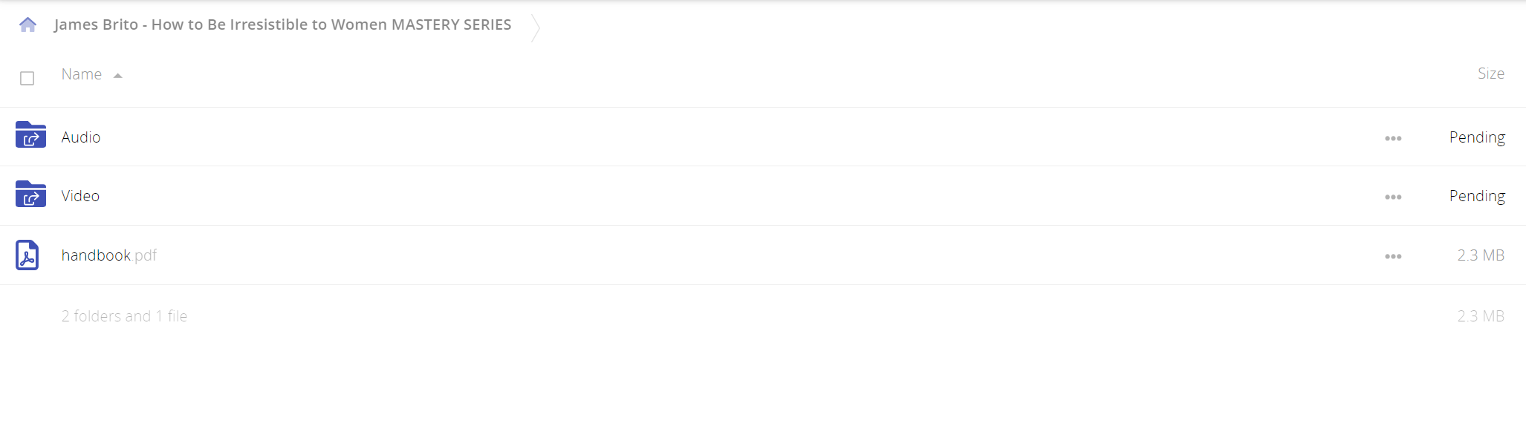
Task: Toggle the select-all checkbox
Action: pos(27,78)
